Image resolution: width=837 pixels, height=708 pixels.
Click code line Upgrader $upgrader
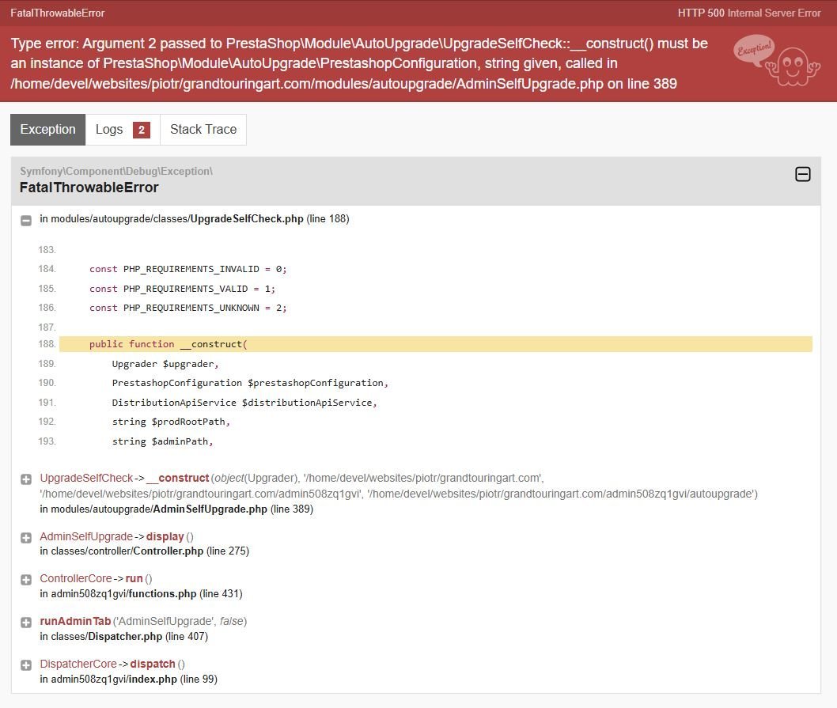coord(165,364)
